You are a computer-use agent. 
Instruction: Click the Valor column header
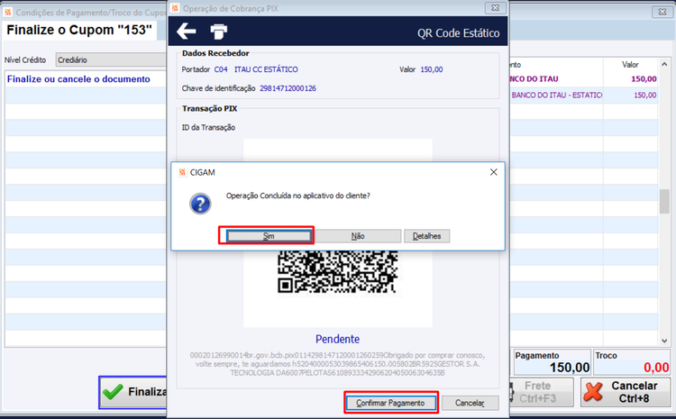click(630, 65)
